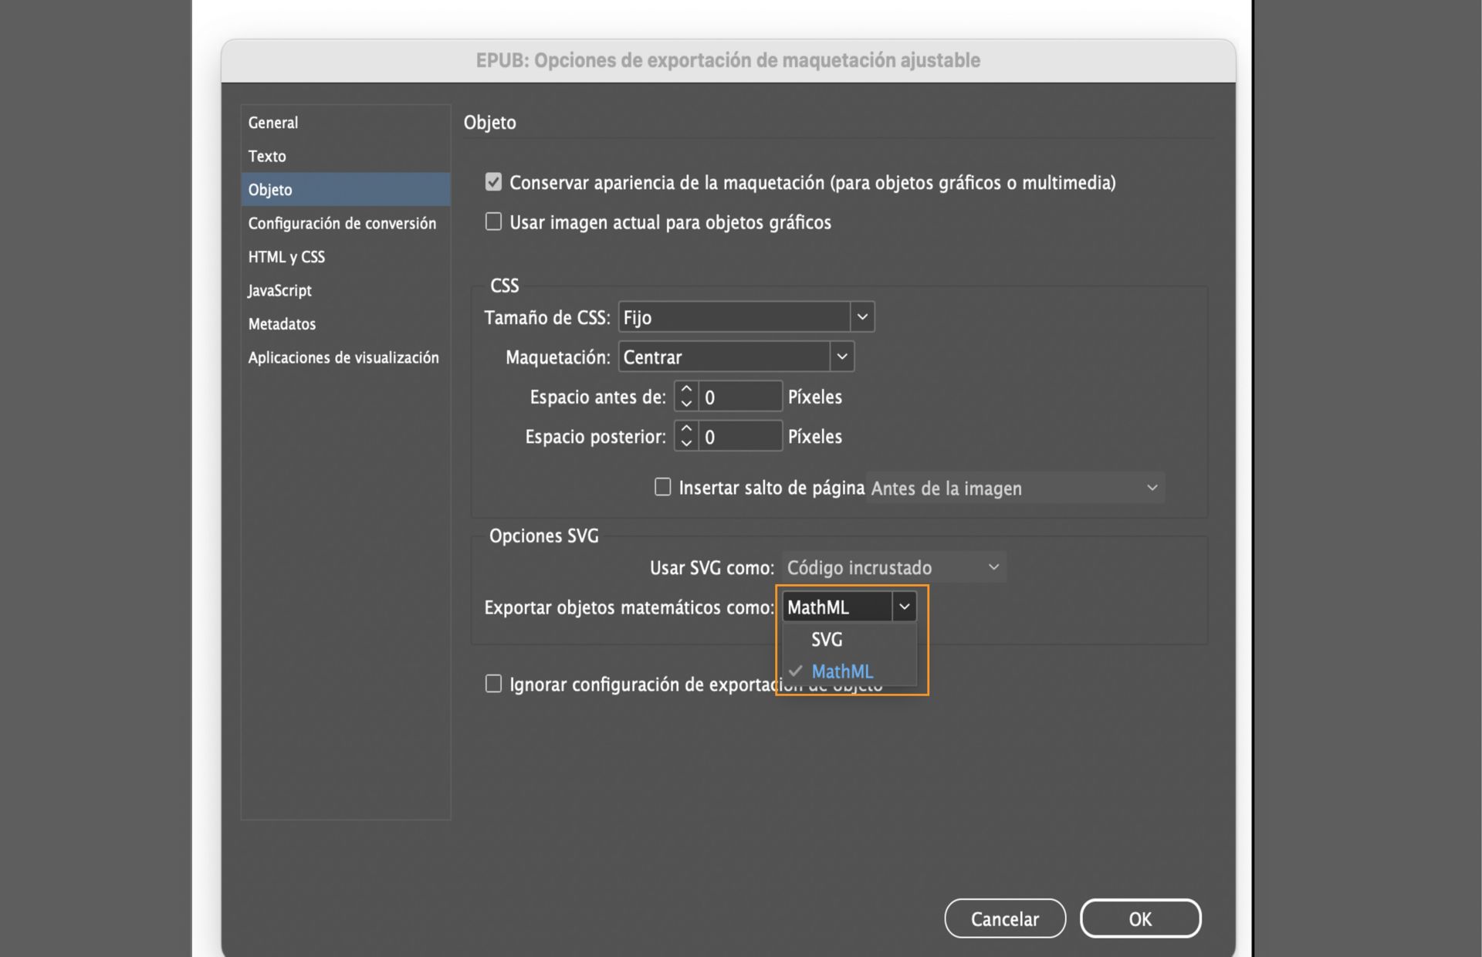The image size is (1482, 957).
Task: Choose MathML in the open dropdown list
Action: click(x=842, y=671)
